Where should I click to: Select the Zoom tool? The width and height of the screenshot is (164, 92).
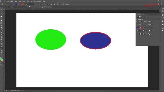point(1,53)
